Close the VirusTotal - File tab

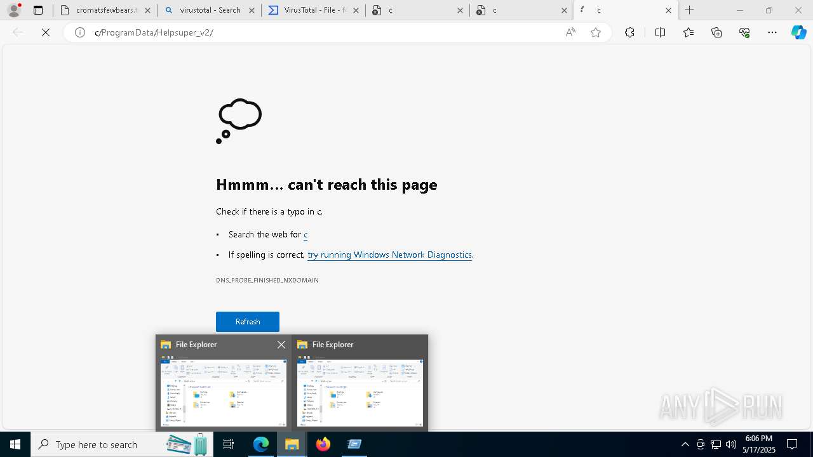pos(356,10)
